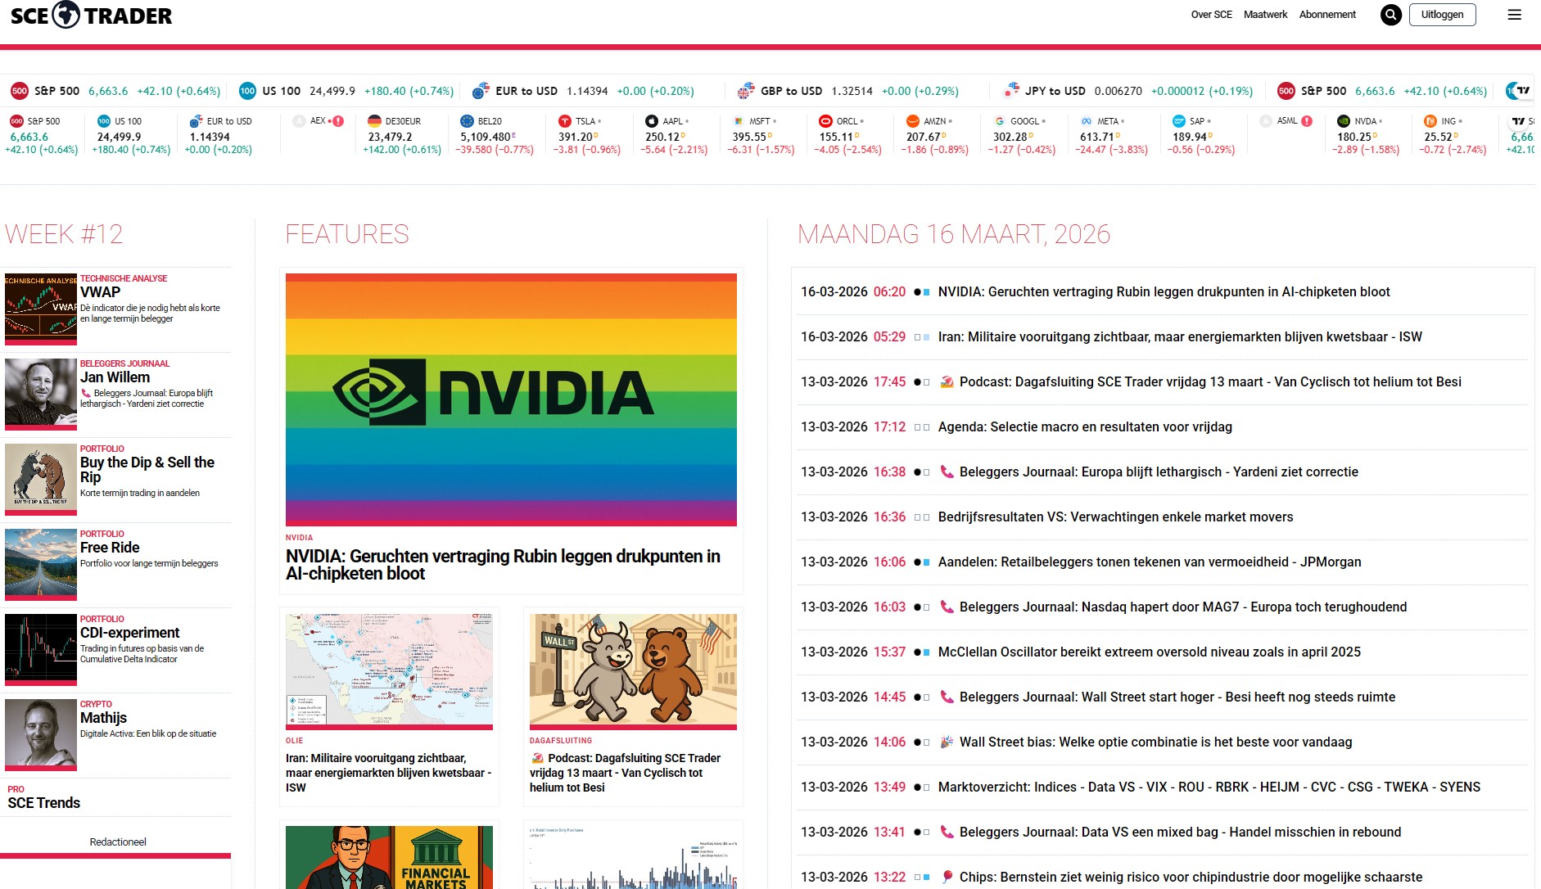Open the Jan Willem Beleggers Journaal link
Screen dimensions: 1541x889
(x=115, y=377)
